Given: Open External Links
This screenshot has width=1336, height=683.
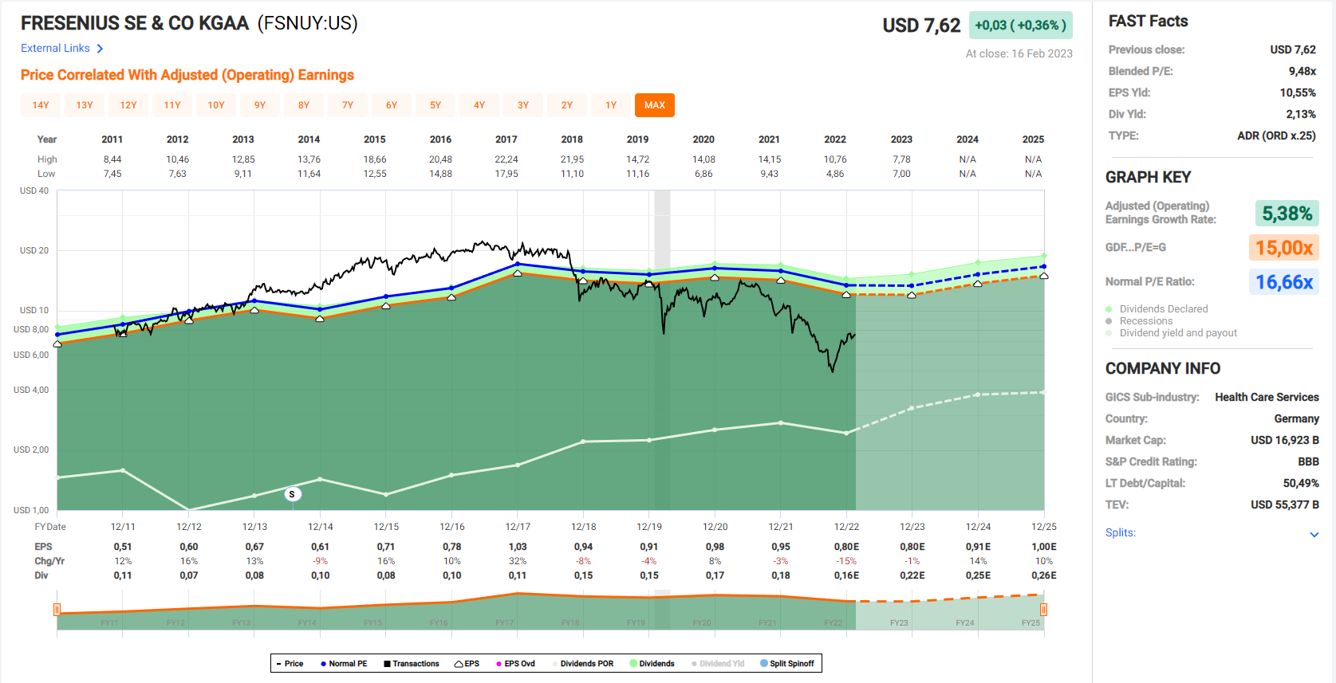Looking at the screenshot, I should (x=56, y=49).
